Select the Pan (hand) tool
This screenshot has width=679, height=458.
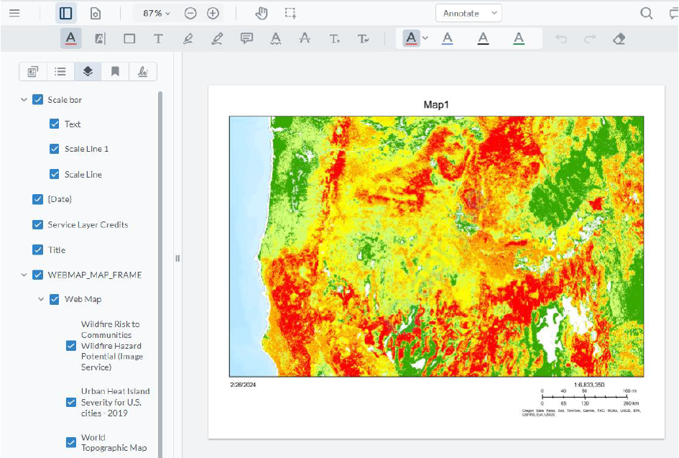click(261, 12)
